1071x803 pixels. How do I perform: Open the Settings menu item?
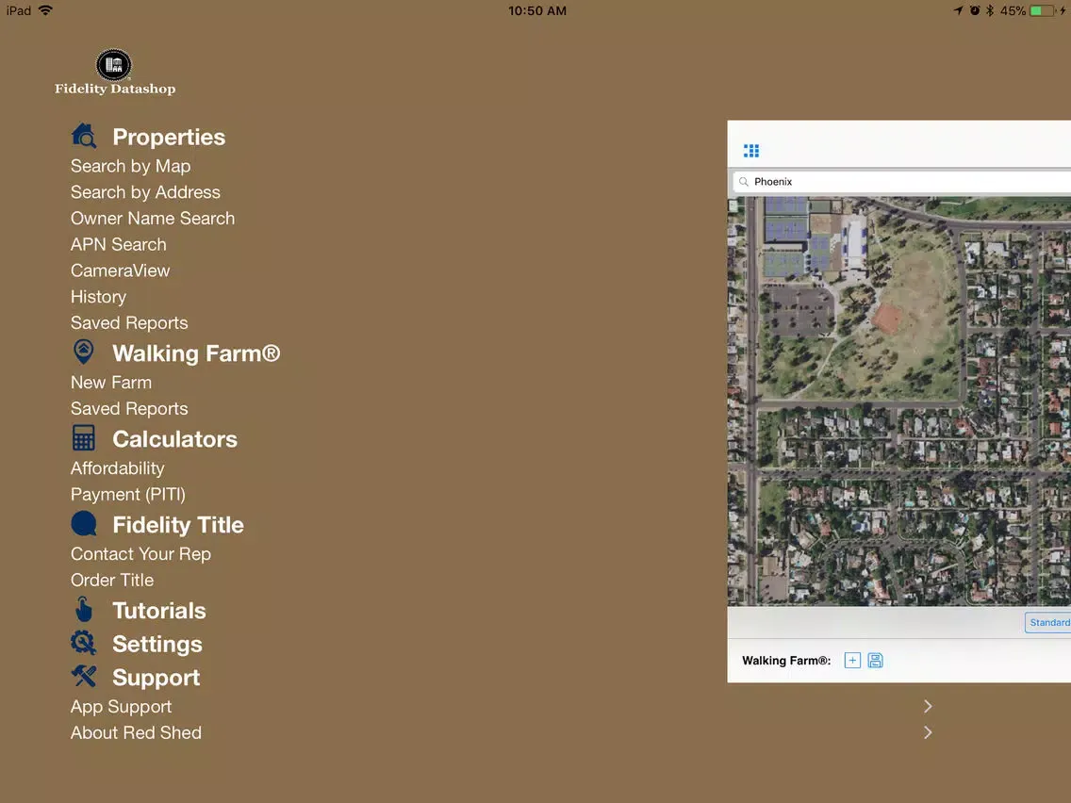click(x=157, y=644)
